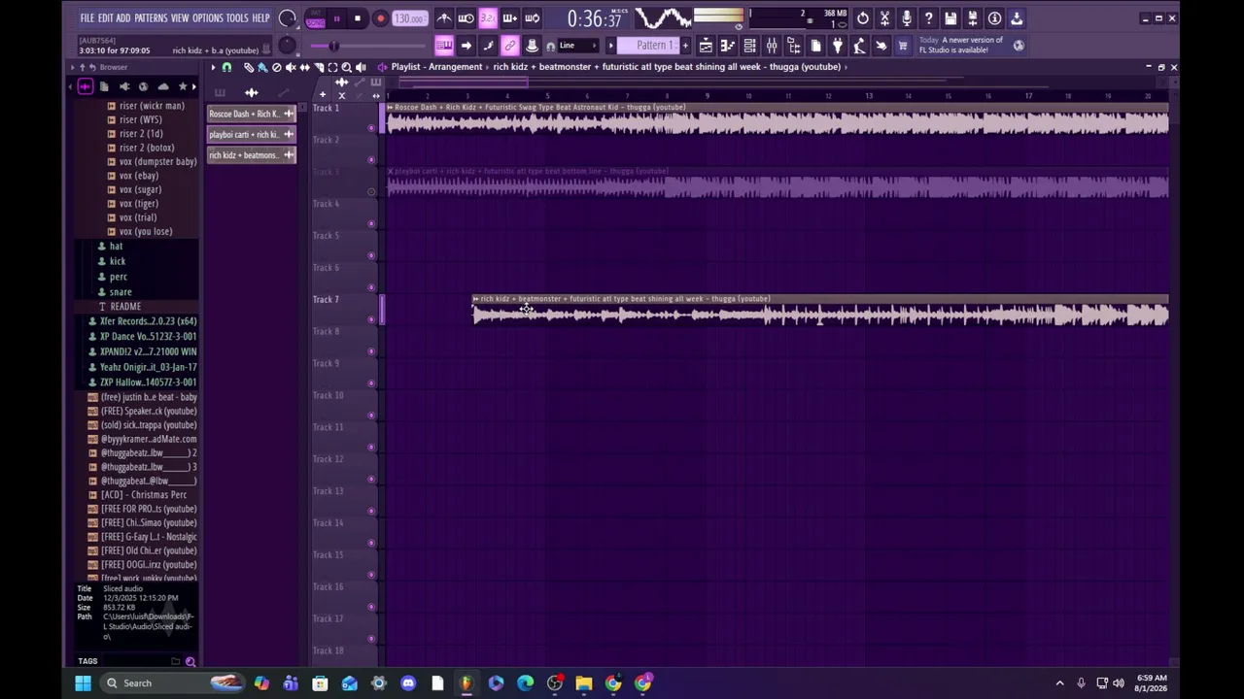
Task: Open the EDIT menu
Action: (106, 18)
